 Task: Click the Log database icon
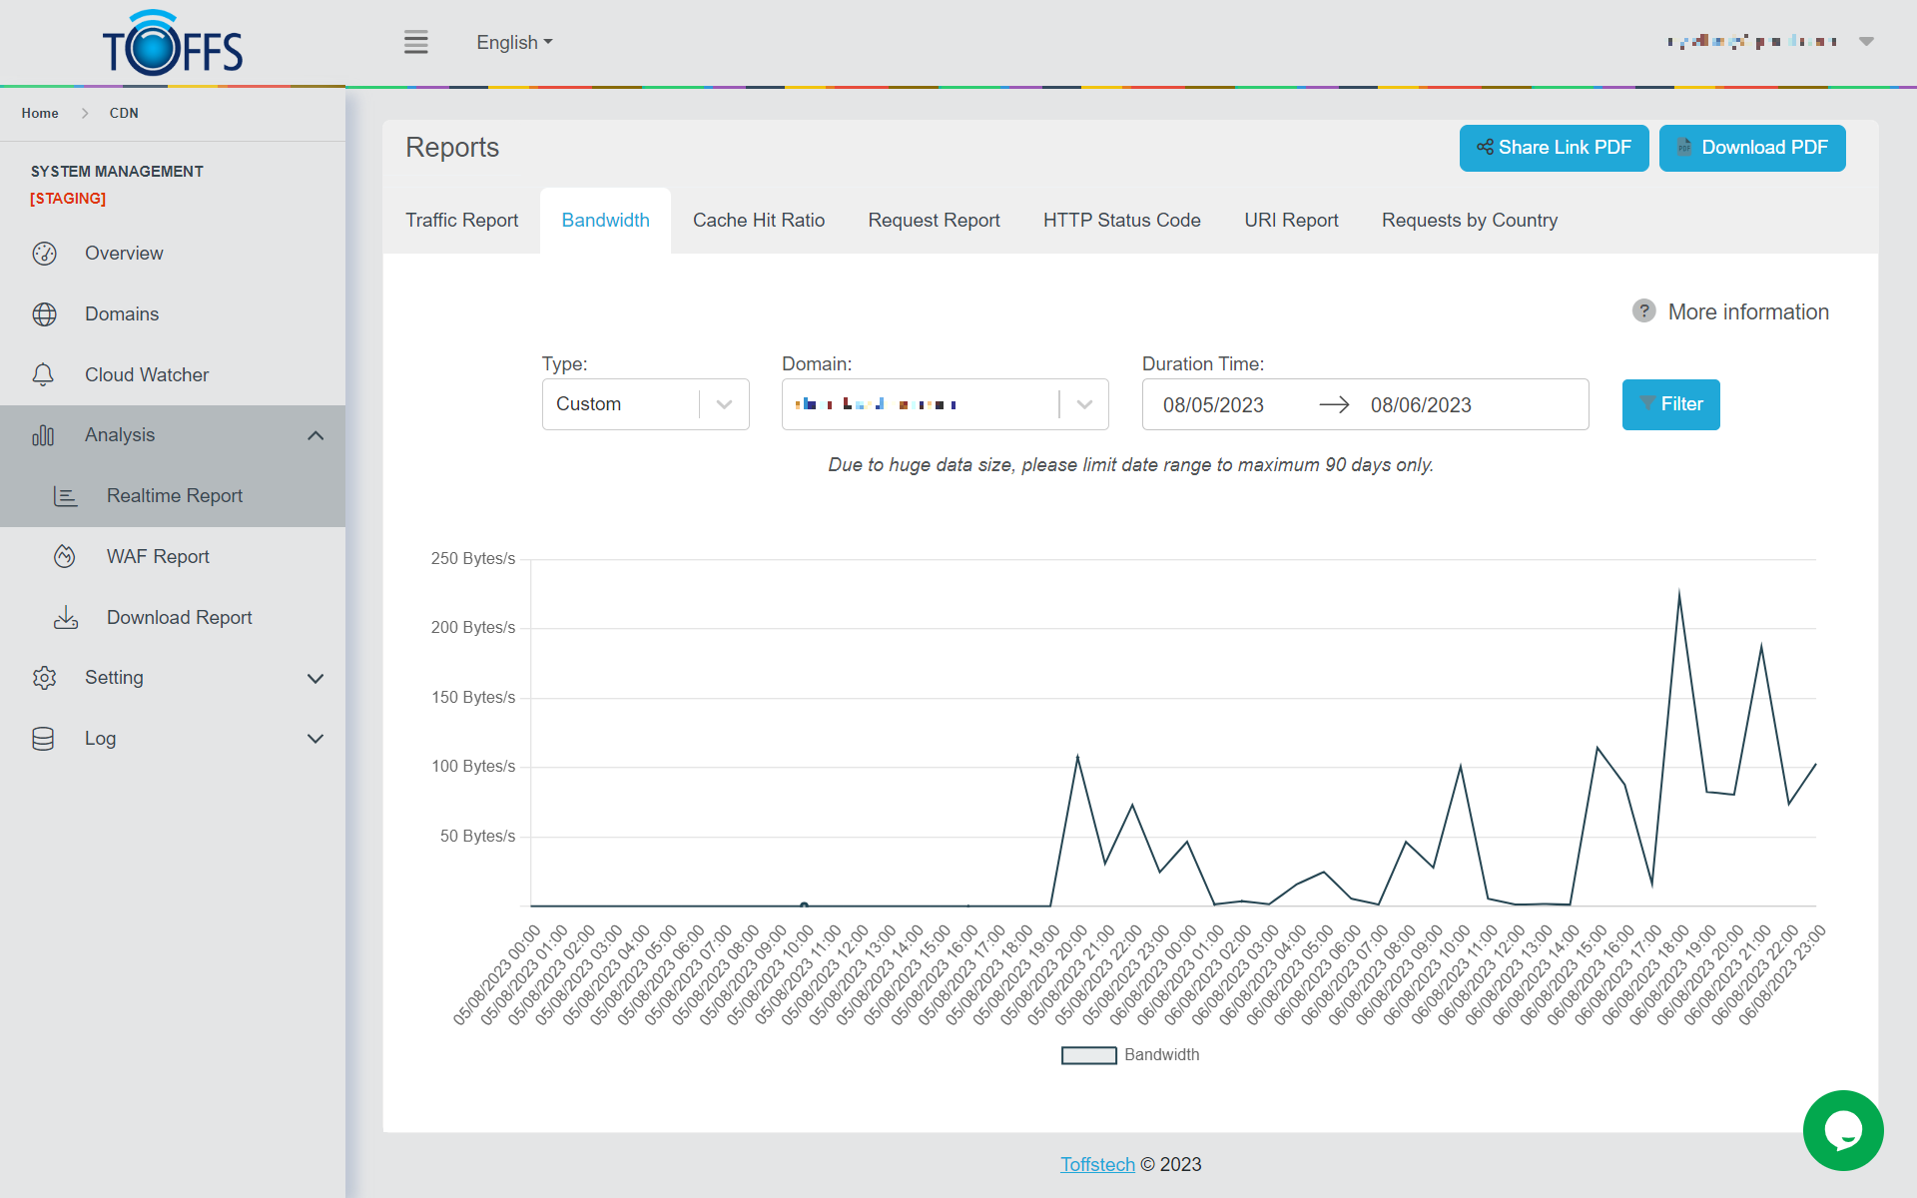43,739
